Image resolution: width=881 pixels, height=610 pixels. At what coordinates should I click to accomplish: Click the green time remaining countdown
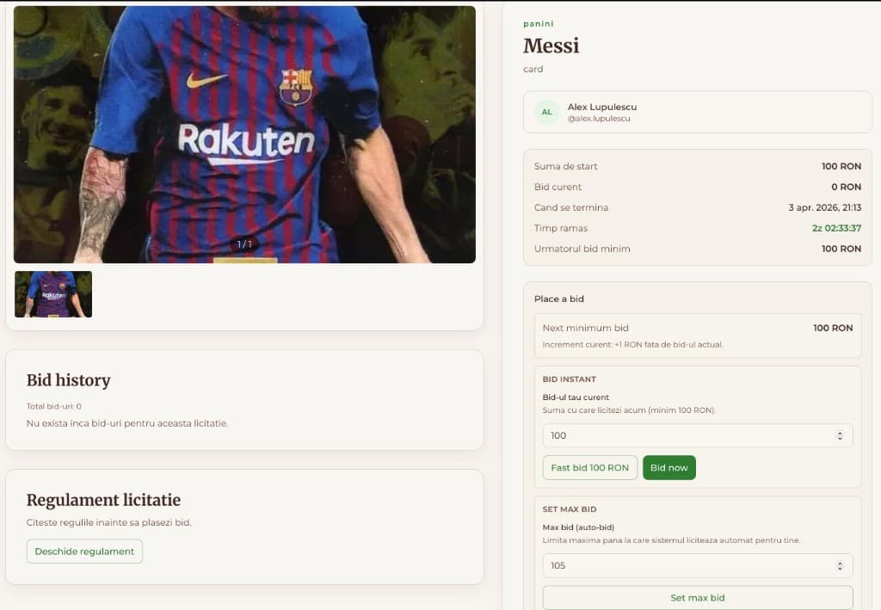coord(836,228)
